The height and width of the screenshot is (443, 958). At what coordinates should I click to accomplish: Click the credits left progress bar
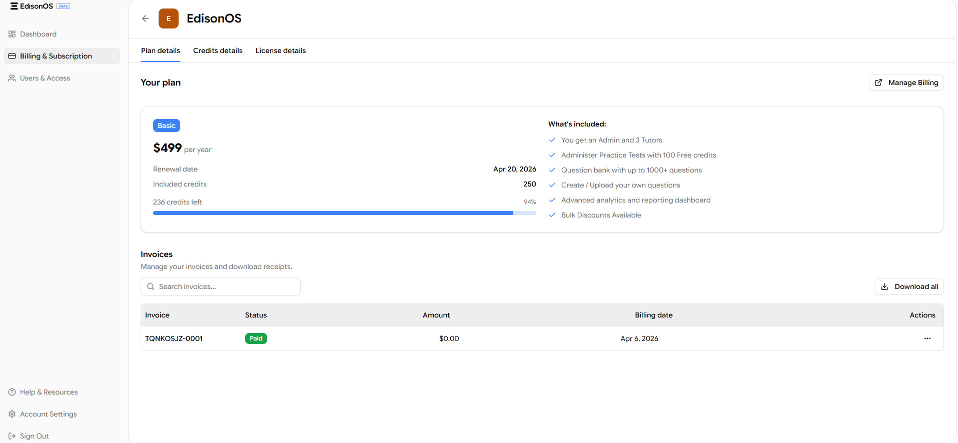344,213
